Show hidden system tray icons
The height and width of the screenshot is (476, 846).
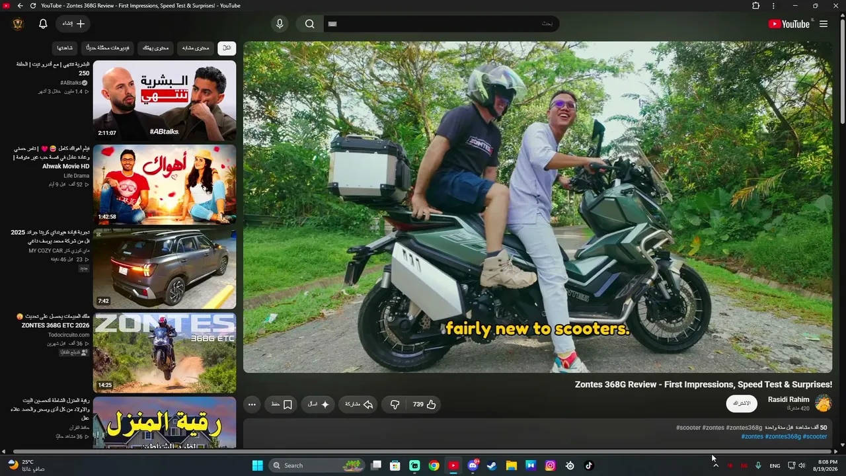[715, 465]
